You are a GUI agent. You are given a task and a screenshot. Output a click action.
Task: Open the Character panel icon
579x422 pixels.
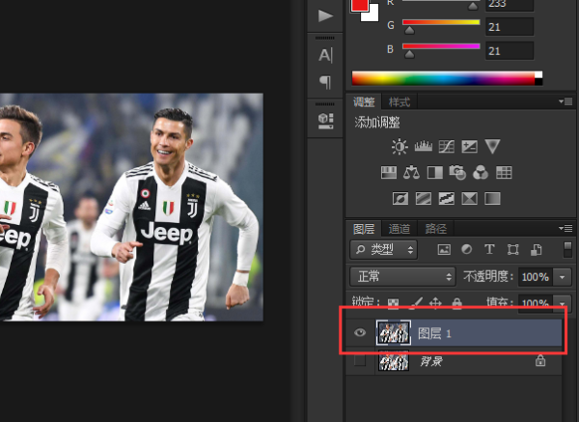tap(325, 55)
